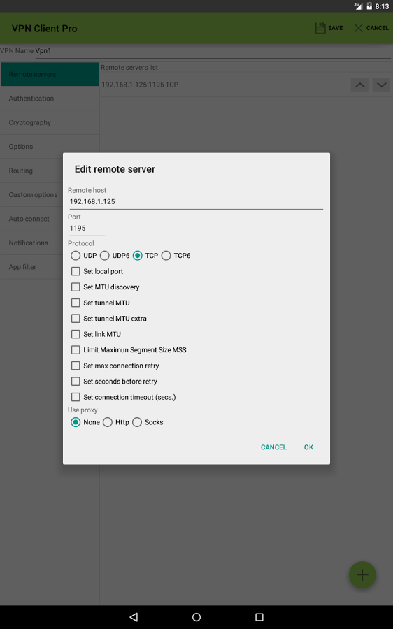Screen dimensions: 393x629
Task: Open the Cryptography sidebar section
Action: click(x=50, y=122)
